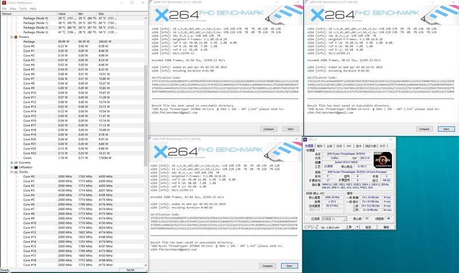
Task: Switch to the 关于 tab in CPU-Z
Action: [x=383, y=146]
